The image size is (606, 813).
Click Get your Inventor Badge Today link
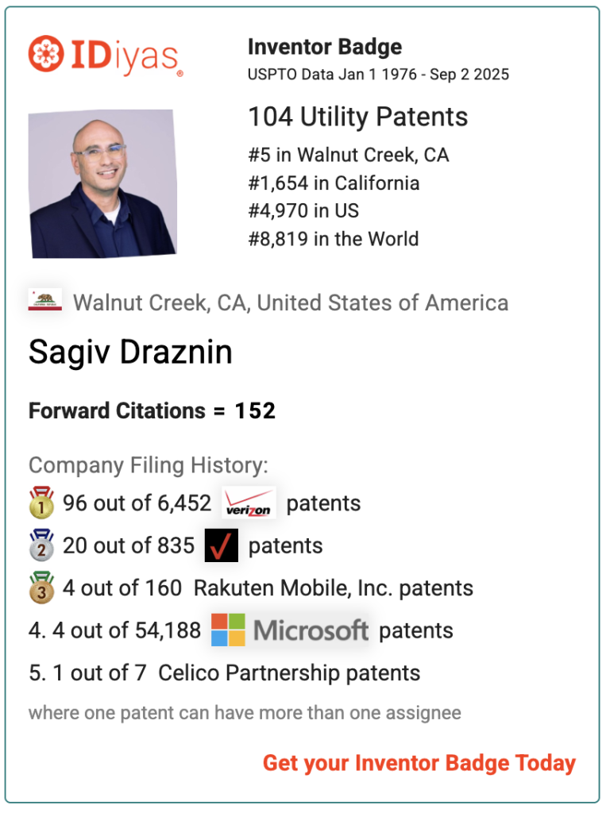(419, 763)
